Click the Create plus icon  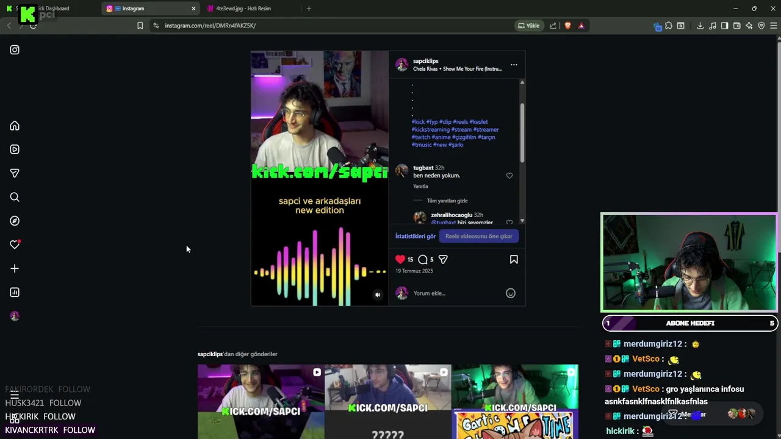15,268
